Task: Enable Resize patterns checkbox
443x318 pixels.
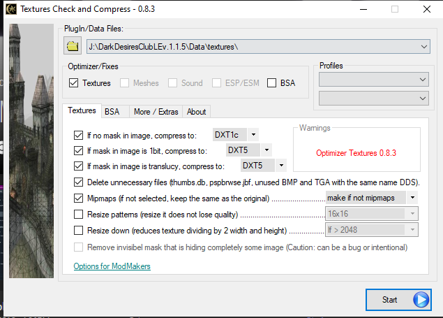Action: click(x=78, y=214)
